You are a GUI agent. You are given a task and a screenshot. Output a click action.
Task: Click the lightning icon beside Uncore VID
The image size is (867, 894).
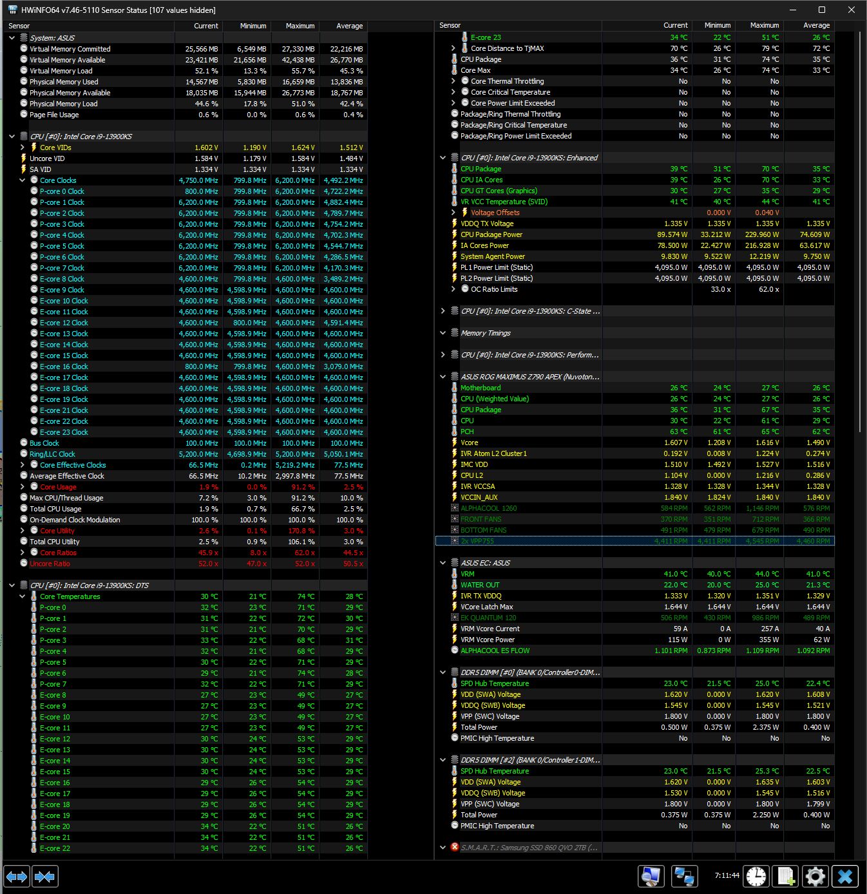point(24,158)
